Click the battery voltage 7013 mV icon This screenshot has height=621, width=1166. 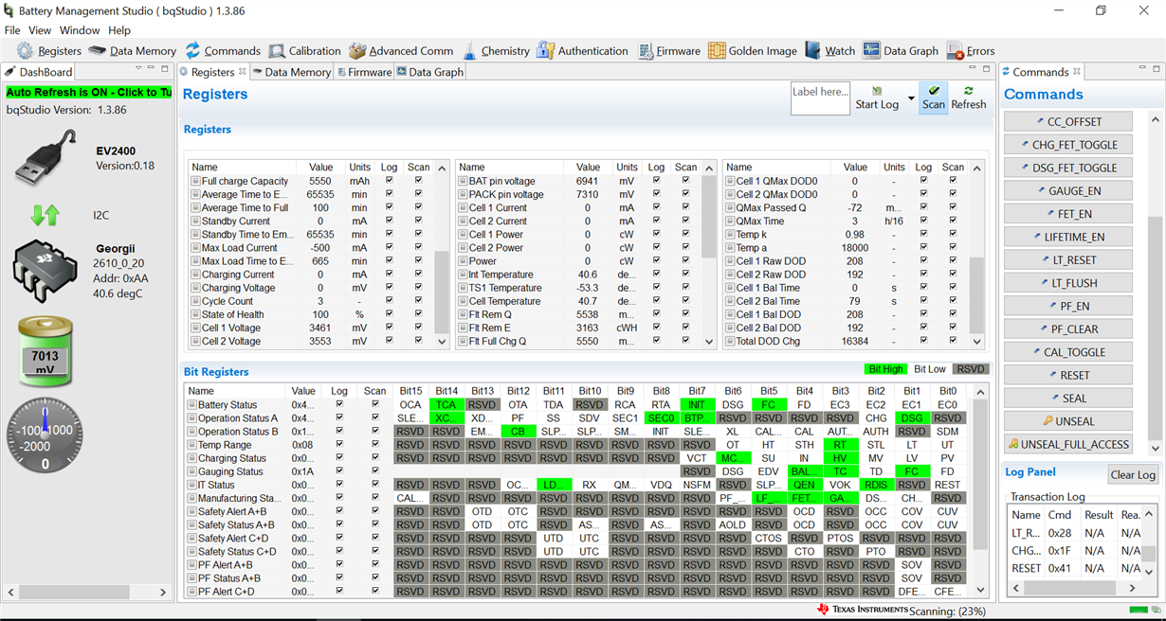click(x=45, y=351)
